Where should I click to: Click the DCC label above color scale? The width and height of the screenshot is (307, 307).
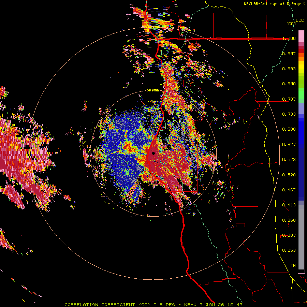(299, 20)
